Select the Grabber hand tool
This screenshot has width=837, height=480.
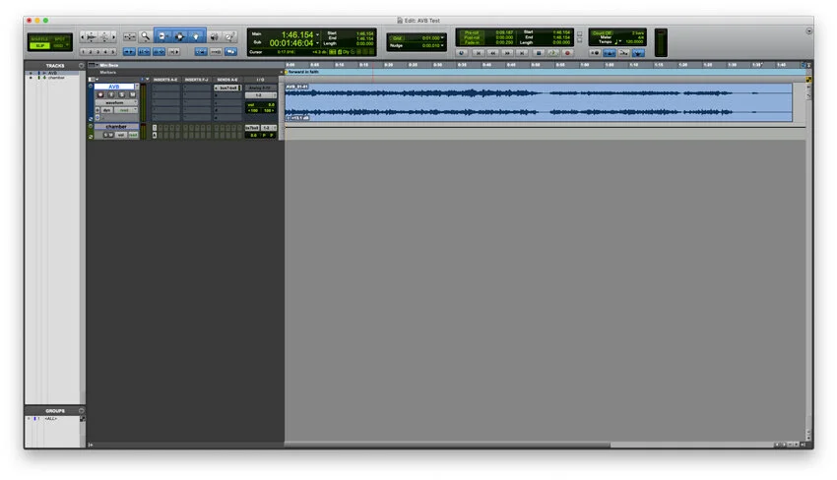click(x=196, y=36)
